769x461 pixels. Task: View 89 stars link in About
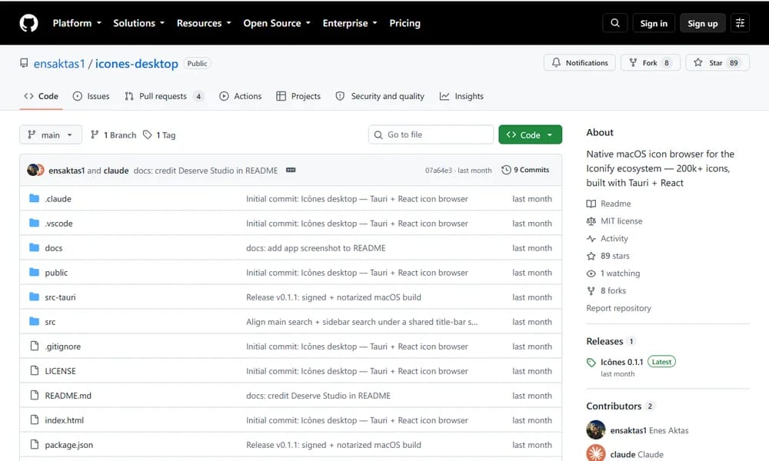click(x=608, y=256)
